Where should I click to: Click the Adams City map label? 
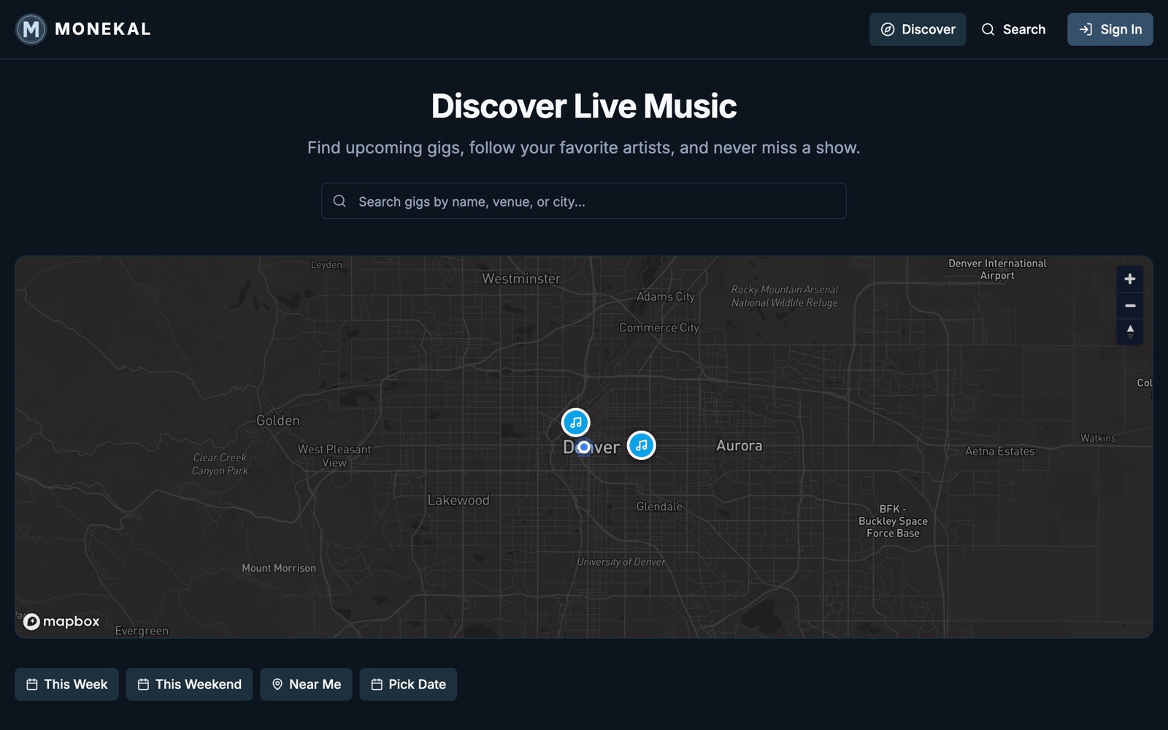(666, 296)
